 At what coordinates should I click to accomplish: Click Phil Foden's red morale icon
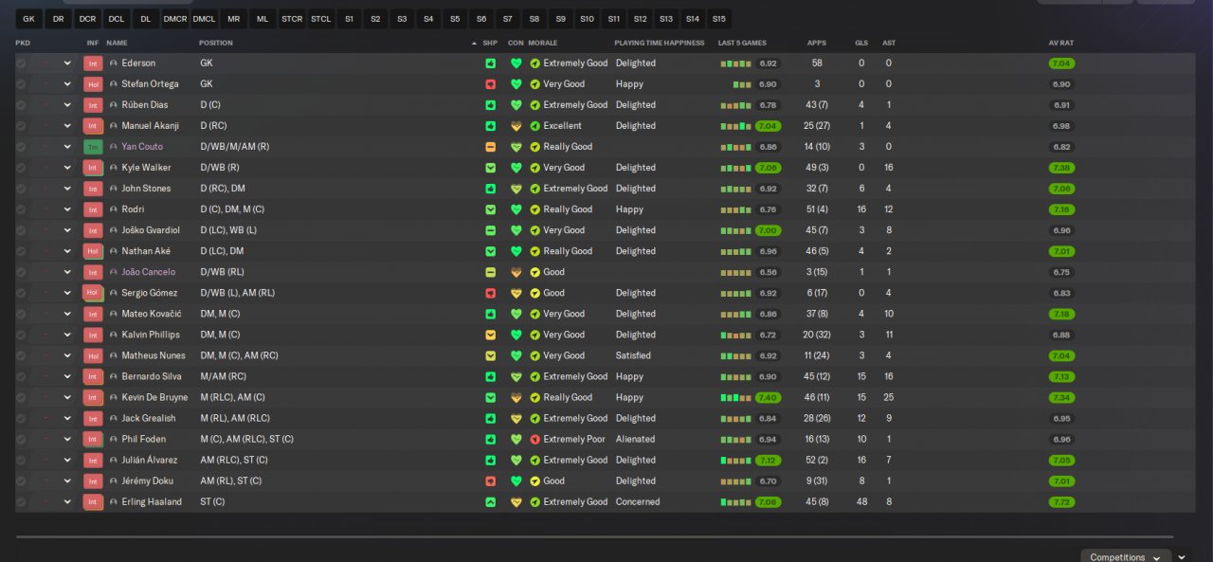[534, 440]
